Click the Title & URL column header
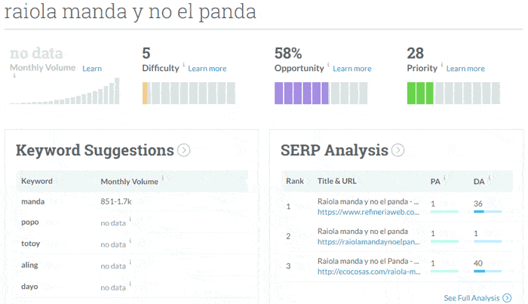This screenshot has width=528, height=304. (x=336, y=181)
